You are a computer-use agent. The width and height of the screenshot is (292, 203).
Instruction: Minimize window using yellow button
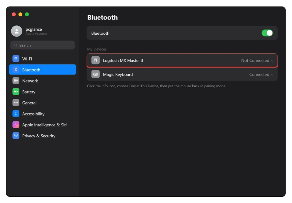pyautogui.click(x=20, y=14)
